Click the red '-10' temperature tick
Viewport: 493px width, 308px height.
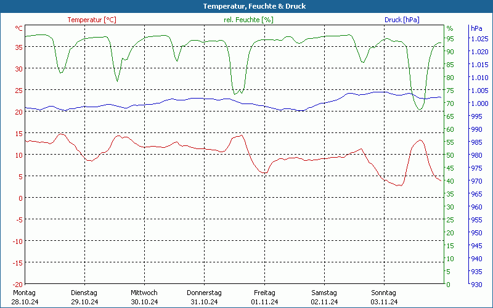tap(18, 241)
